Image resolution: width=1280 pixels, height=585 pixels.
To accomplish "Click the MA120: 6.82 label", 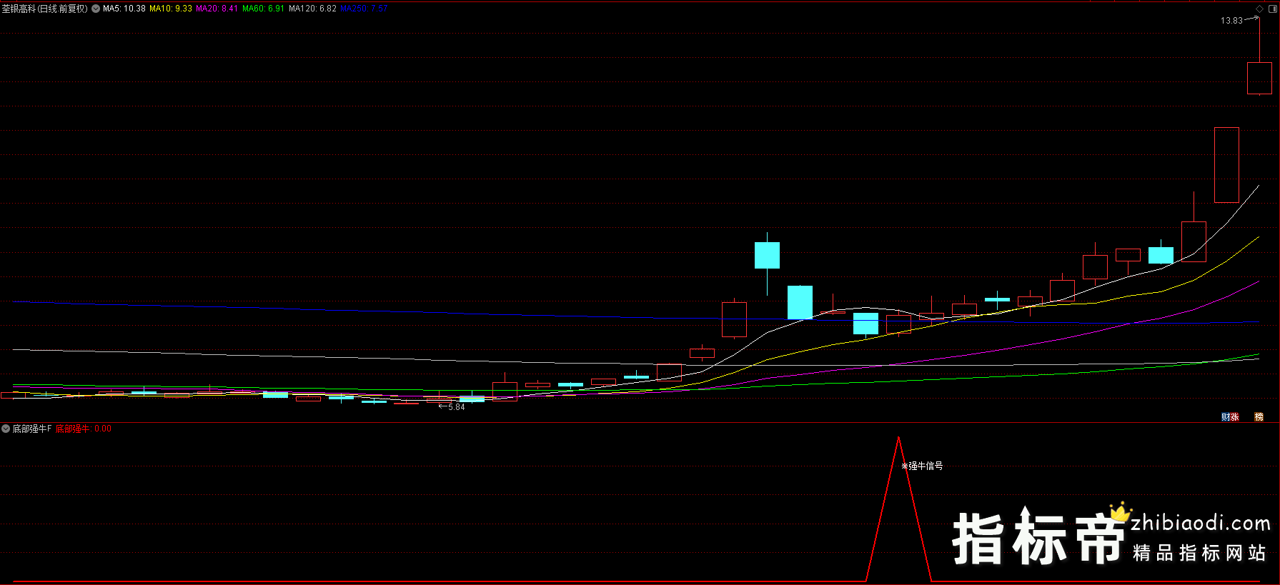I will [x=312, y=9].
